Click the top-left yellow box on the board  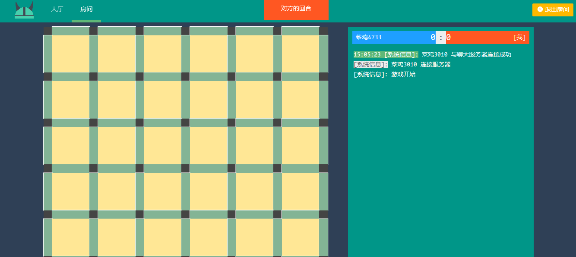[x=71, y=54]
